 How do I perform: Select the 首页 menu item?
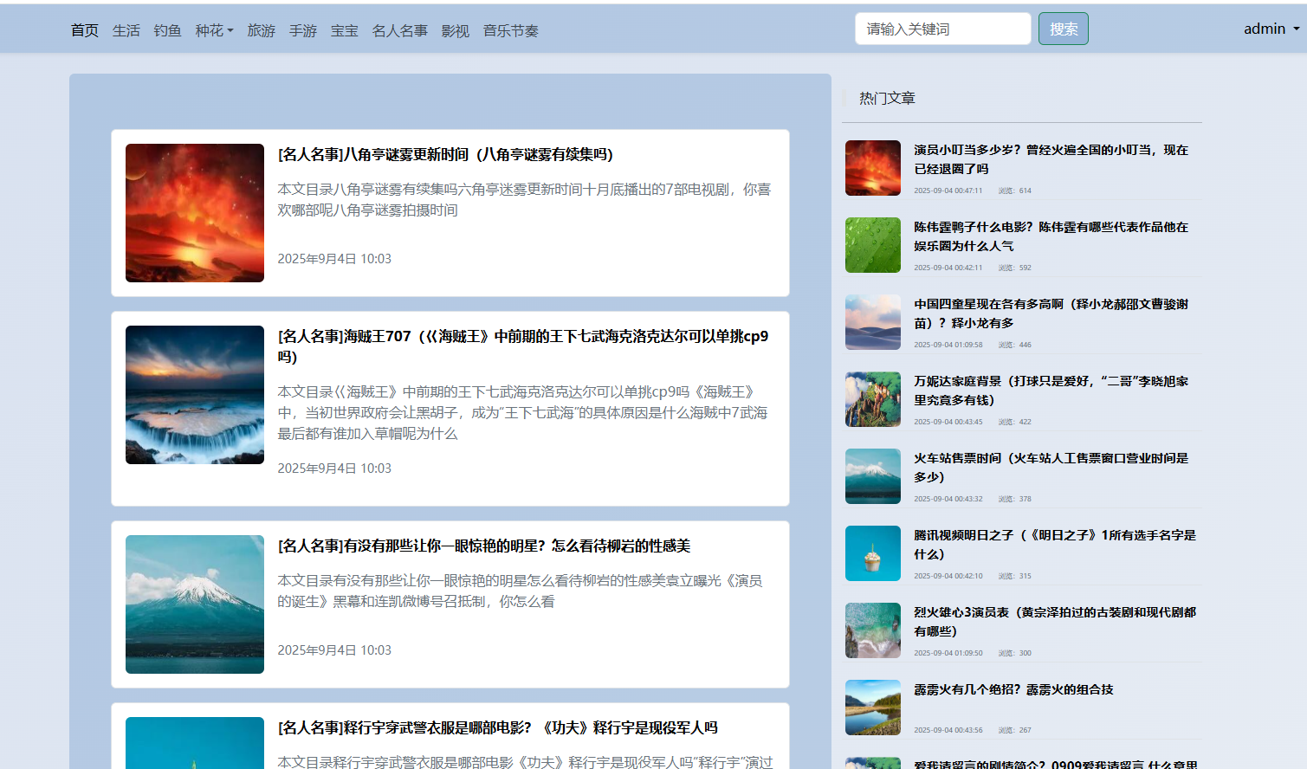pos(83,29)
